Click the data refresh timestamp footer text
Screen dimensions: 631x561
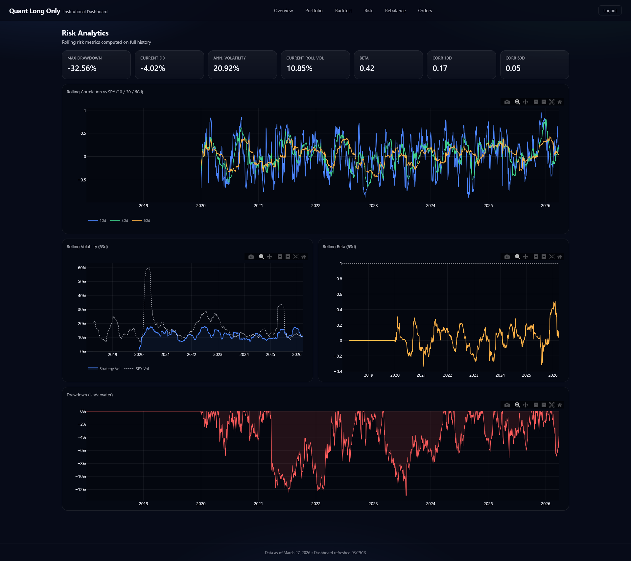point(315,553)
